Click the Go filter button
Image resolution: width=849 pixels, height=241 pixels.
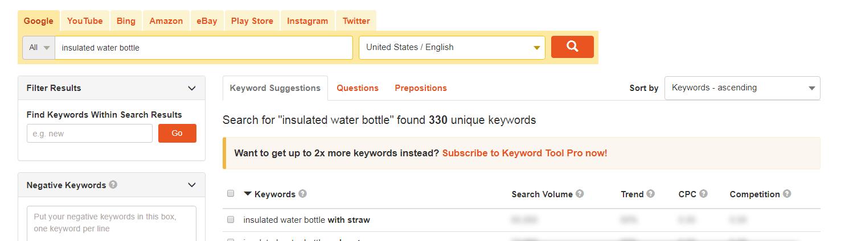(x=177, y=133)
